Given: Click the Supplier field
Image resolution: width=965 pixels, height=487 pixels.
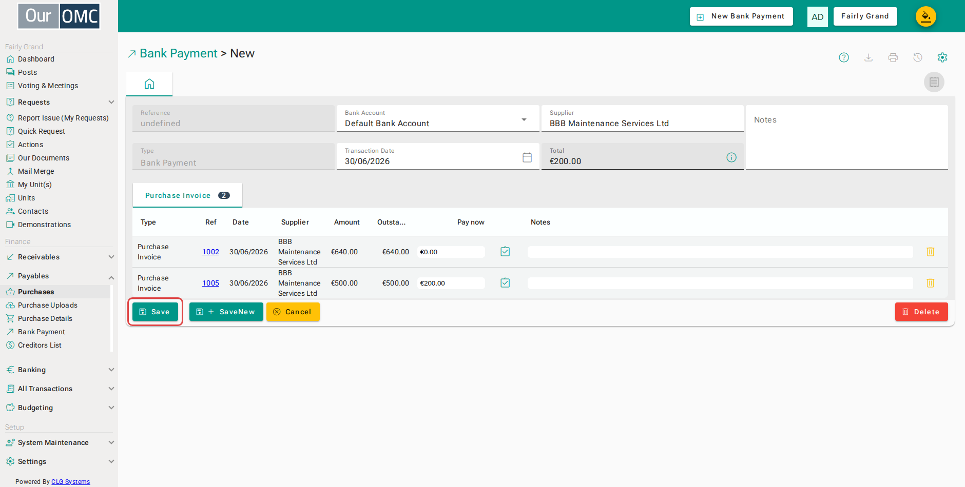Looking at the screenshot, I should click(x=642, y=118).
